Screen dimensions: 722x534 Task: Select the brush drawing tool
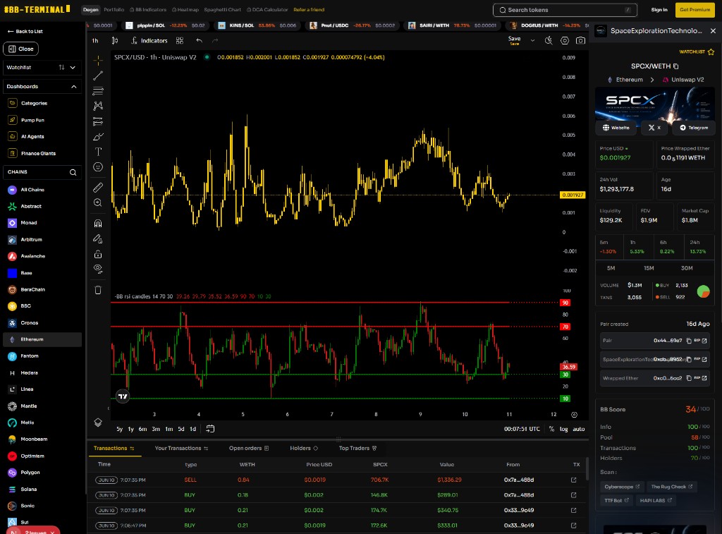pyautogui.click(x=98, y=137)
